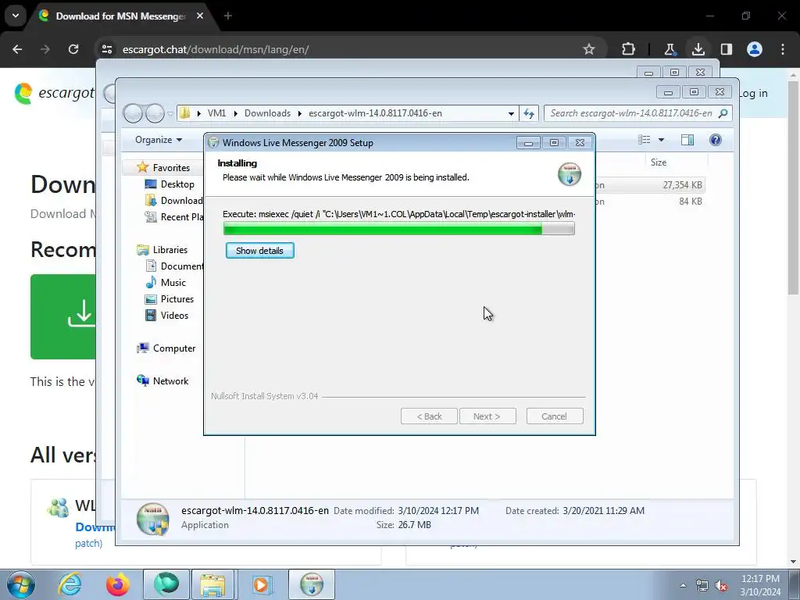The width and height of the screenshot is (800, 600).
Task: Click Downloads in the Explorer breadcrumb
Action: pos(267,113)
